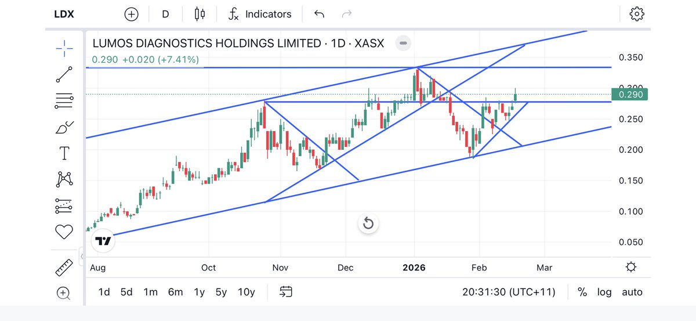Click the 2026 label on time axis
The image size is (696, 321).
pos(415,268)
